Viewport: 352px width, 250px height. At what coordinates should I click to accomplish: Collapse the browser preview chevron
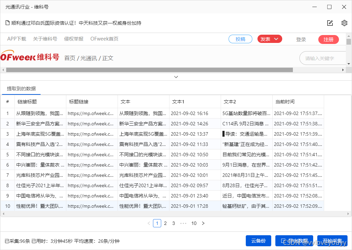[176, 77]
